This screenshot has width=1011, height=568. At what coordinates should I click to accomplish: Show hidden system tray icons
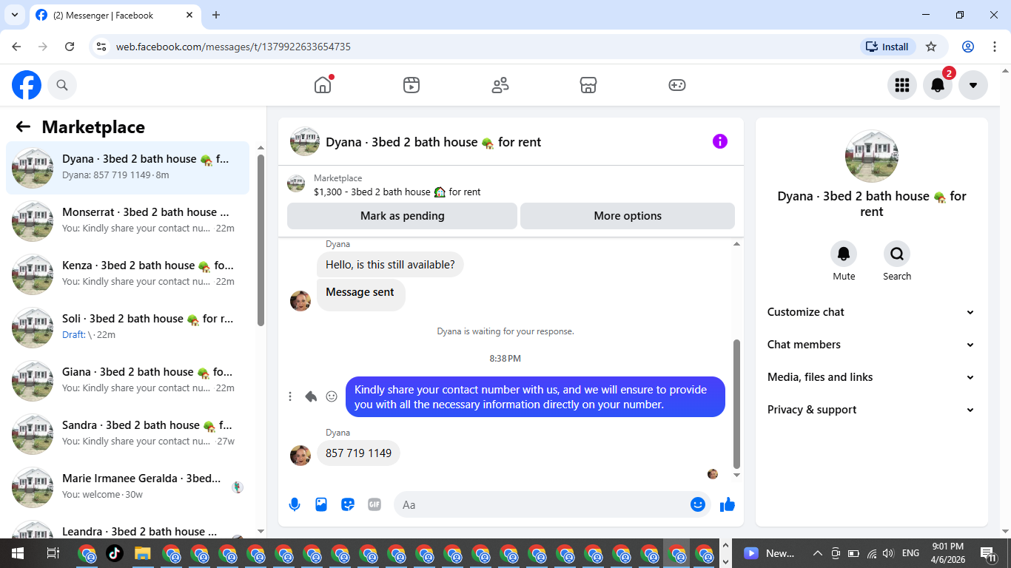[x=818, y=553]
